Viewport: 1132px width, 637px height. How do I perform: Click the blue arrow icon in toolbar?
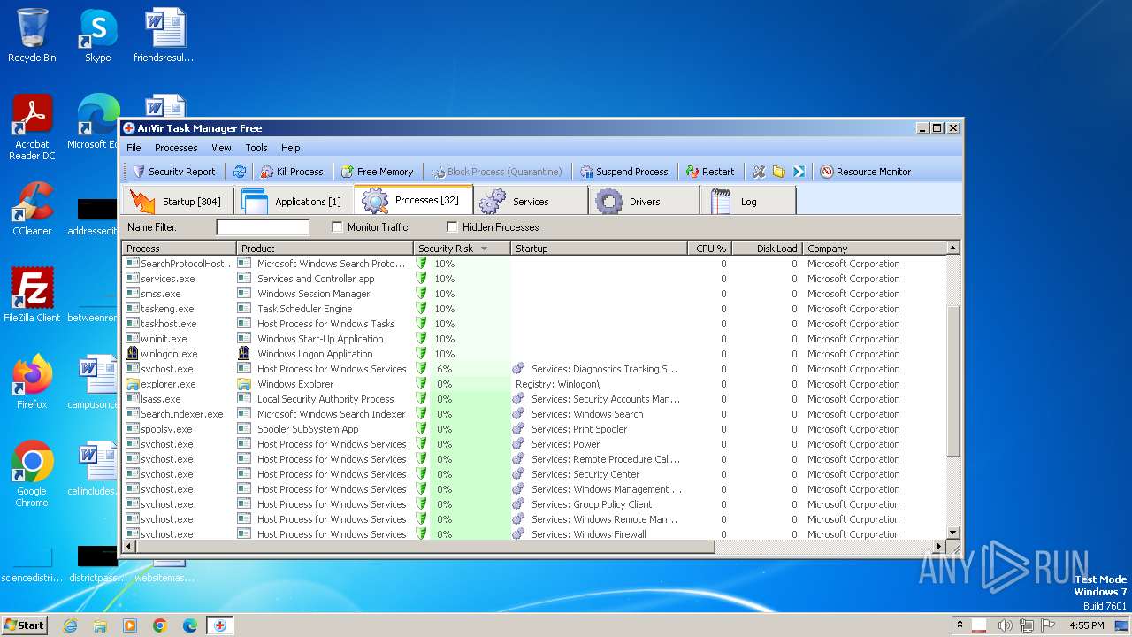click(799, 172)
